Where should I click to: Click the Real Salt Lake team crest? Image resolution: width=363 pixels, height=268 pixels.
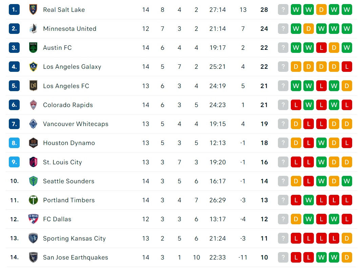(33, 9)
